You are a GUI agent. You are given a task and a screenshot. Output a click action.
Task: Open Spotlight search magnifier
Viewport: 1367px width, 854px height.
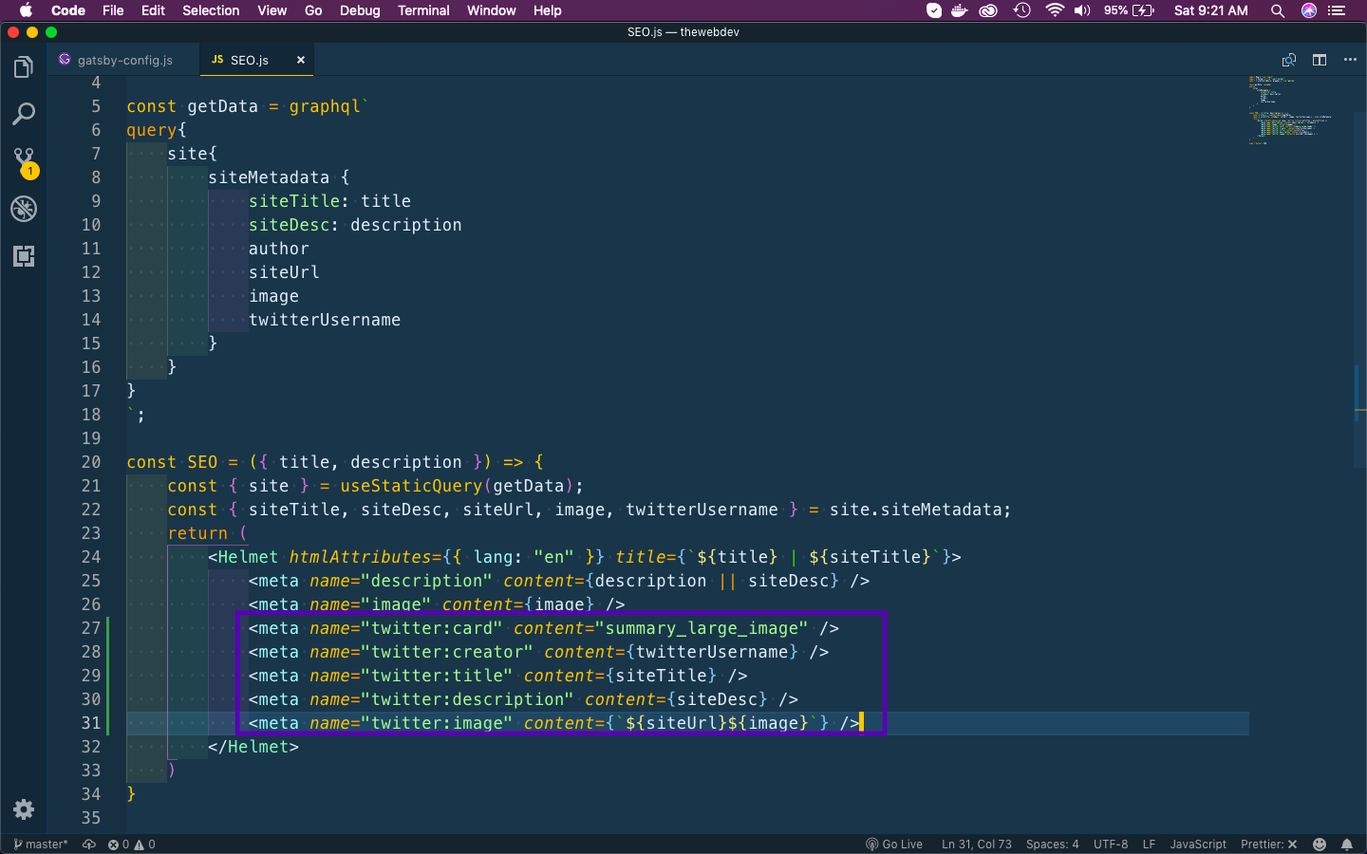point(1278,10)
